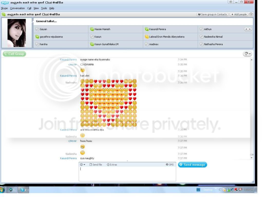The width and height of the screenshot is (263, 197).
Task: Open the Conversation menu
Action: click(17, 8)
